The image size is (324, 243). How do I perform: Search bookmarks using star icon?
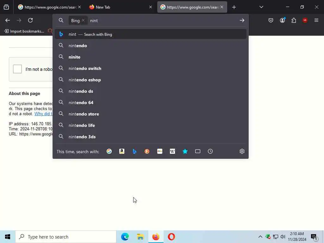(185, 151)
